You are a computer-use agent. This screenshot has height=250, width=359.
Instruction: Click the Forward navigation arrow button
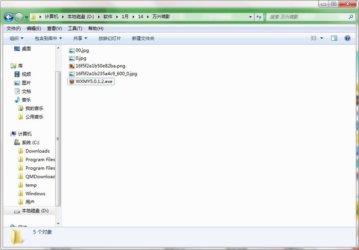tap(19, 17)
